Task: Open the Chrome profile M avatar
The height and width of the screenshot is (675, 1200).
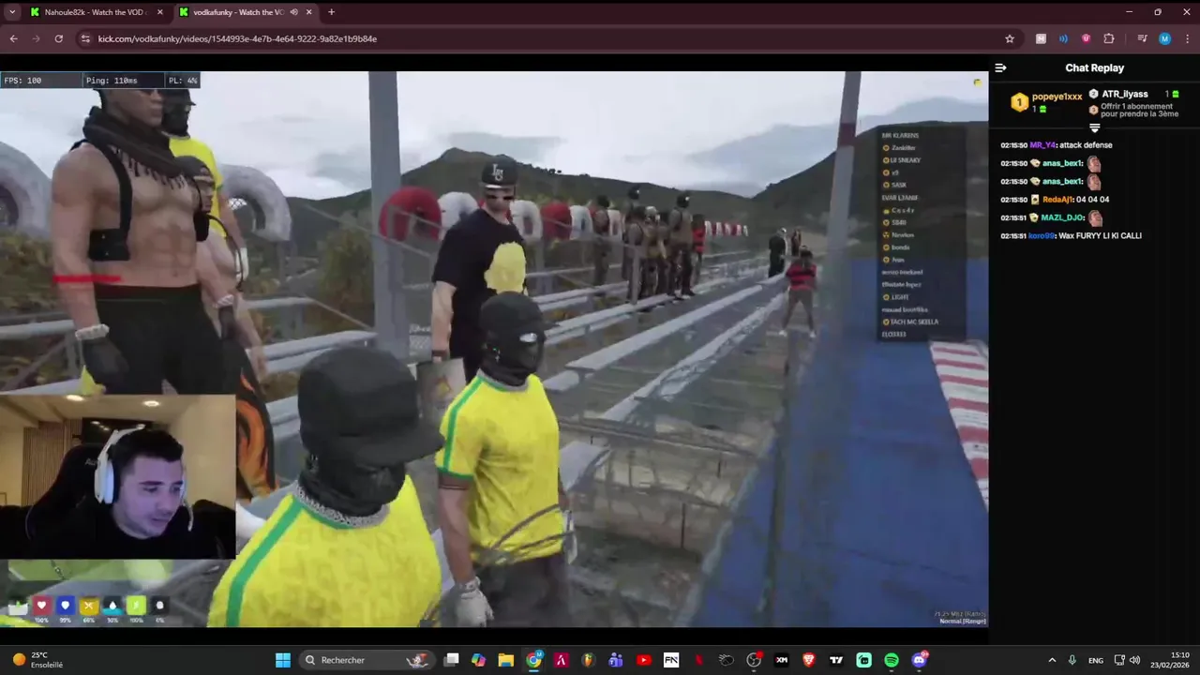Action: tap(1164, 38)
